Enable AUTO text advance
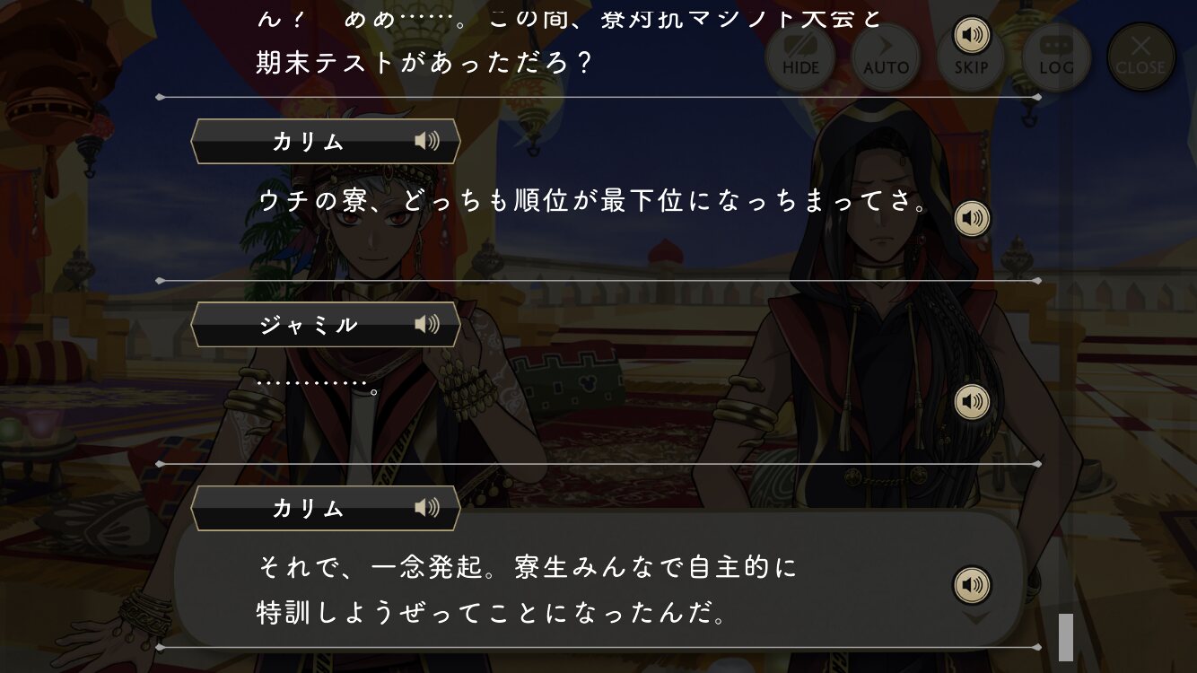 click(x=886, y=57)
